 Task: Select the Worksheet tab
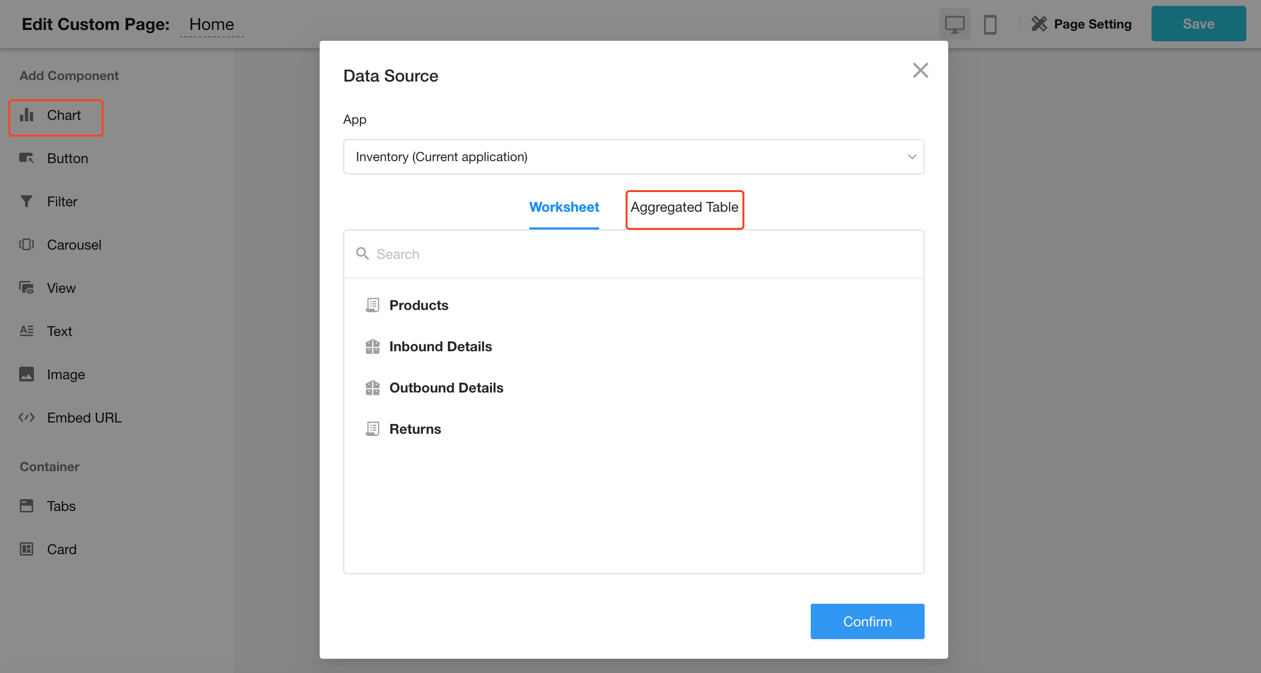coord(564,207)
